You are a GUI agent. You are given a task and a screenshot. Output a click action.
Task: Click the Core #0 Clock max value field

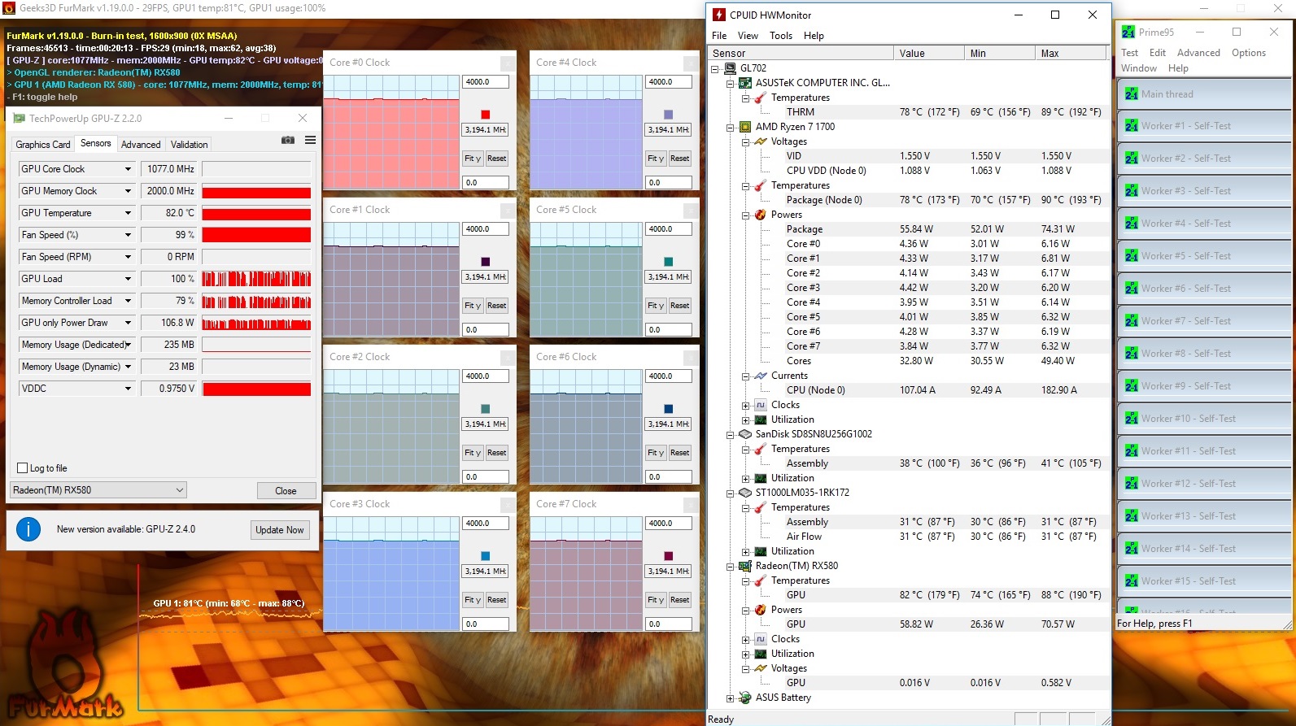pos(486,82)
